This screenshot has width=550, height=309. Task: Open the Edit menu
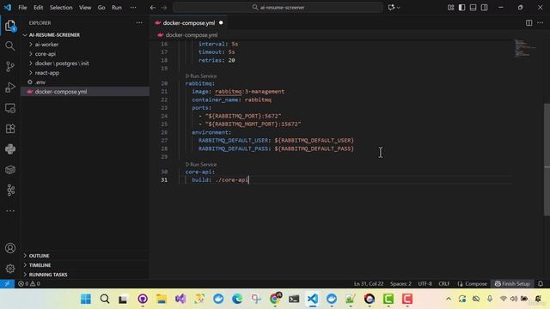(38, 8)
